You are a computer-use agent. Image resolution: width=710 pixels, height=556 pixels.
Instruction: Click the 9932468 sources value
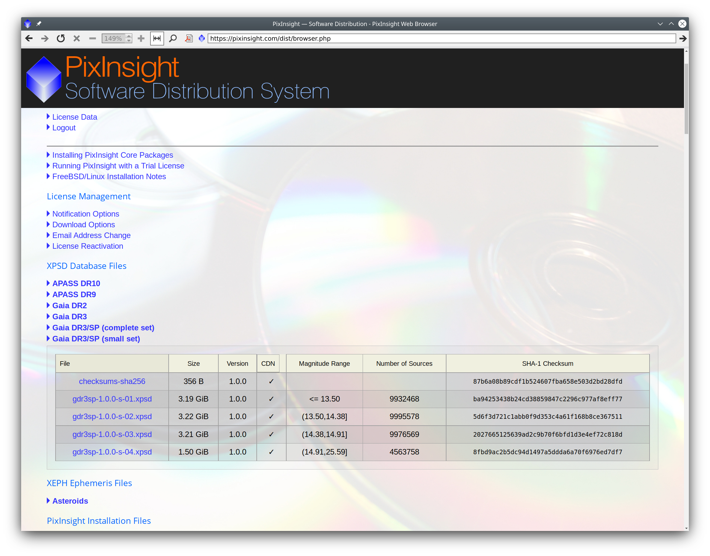(404, 399)
